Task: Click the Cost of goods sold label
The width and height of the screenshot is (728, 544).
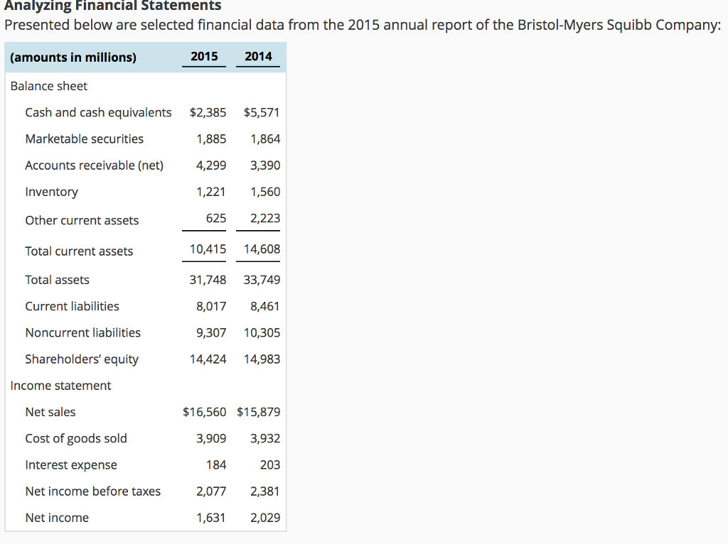Action: (76, 438)
